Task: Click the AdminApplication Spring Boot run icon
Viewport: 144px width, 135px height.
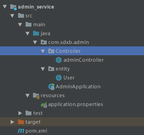Action: [52, 87]
